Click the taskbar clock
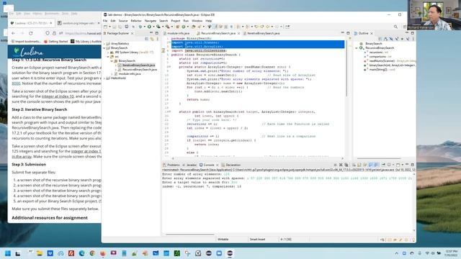The image size is (461, 259). (x=451, y=253)
